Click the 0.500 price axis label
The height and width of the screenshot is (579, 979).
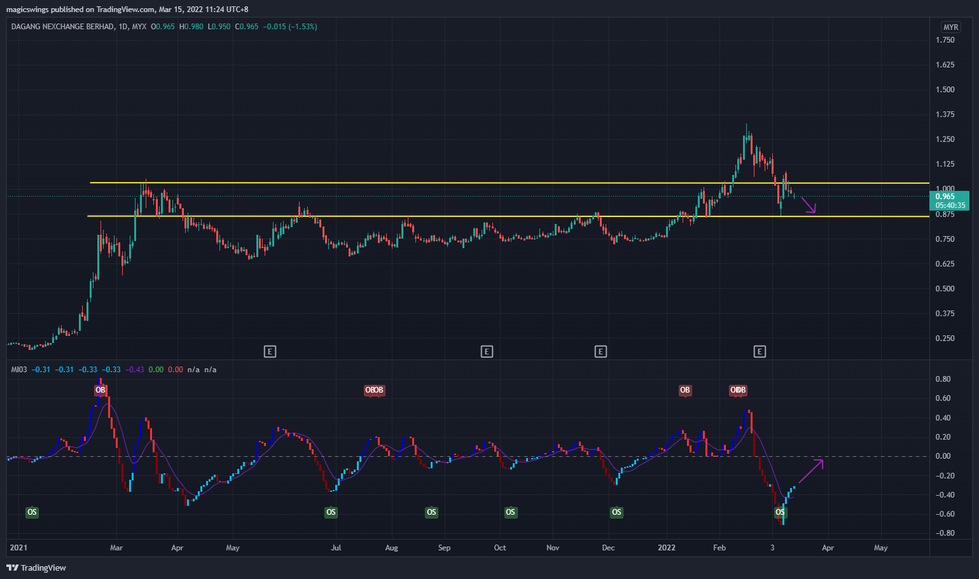click(x=945, y=289)
